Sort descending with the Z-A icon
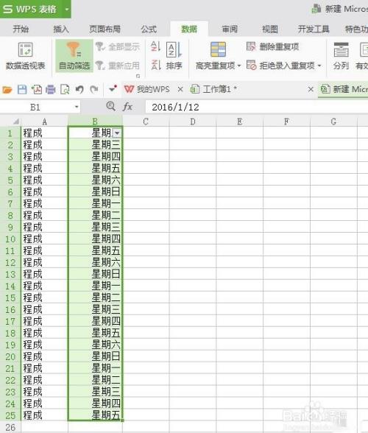This screenshot has width=368, height=433. [x=155, y=65]
